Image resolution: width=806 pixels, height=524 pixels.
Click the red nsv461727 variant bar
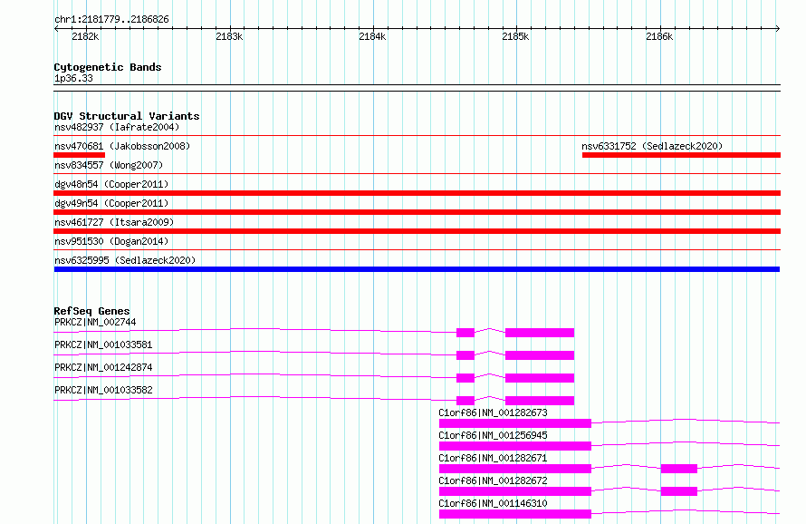tap(417, 231)
